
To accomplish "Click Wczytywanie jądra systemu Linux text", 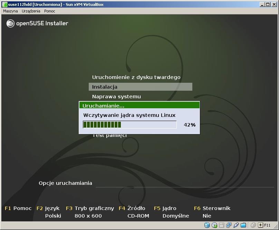I will (x=129, y=115).
